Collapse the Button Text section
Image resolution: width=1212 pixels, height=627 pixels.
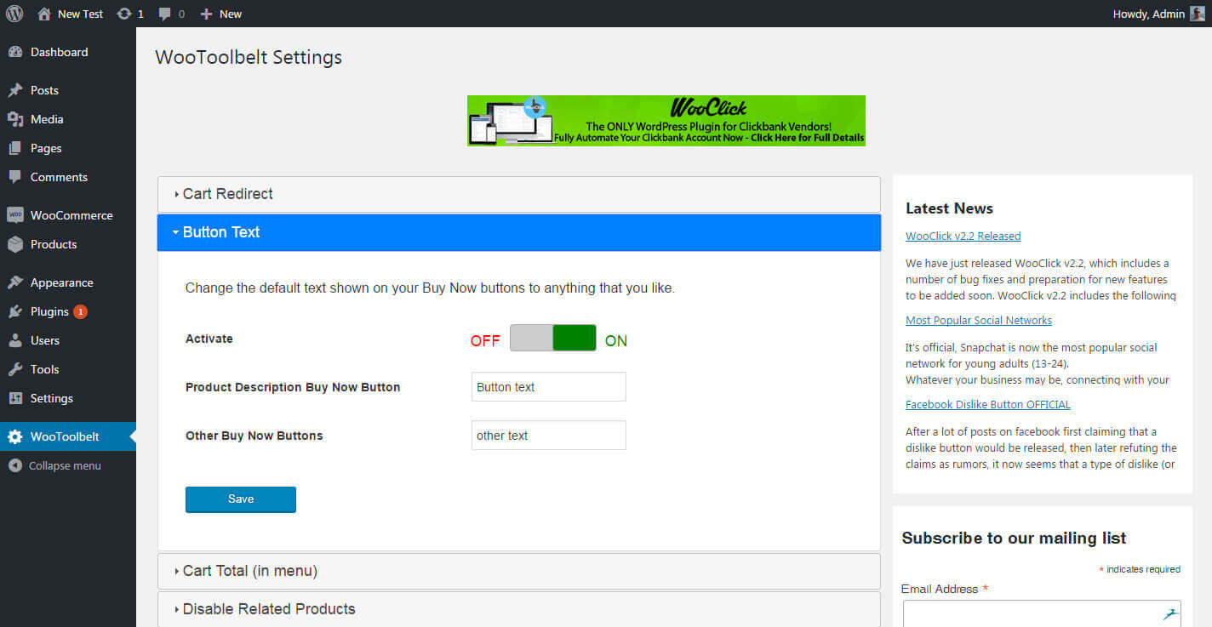(x=518, y=232)
